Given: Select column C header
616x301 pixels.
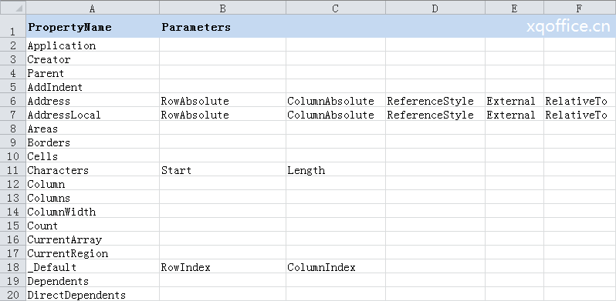Looking at the screenshot, I should click(x=336, y=8).
